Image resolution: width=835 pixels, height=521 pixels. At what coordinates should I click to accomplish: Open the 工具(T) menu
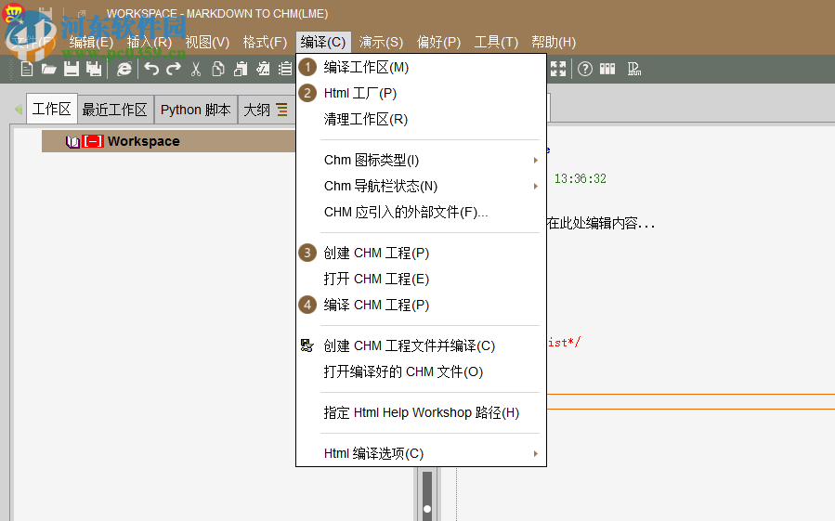point(496,42)
